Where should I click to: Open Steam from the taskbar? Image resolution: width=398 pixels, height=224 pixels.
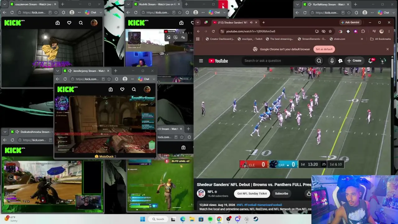pyautogui.click(x=256, y=219)
